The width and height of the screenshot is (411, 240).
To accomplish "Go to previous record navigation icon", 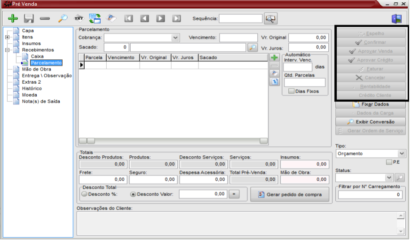I will (x=145, y=18).
